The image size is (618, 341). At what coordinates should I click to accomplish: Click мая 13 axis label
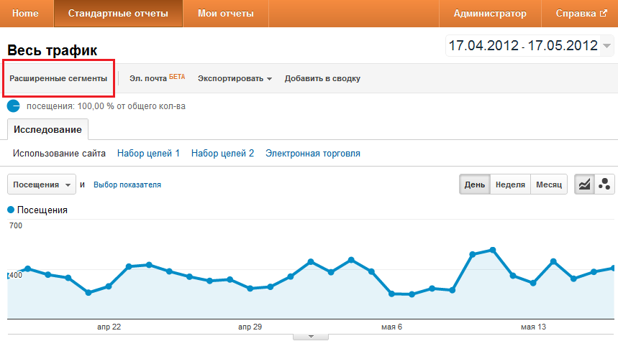coord(534,327)
